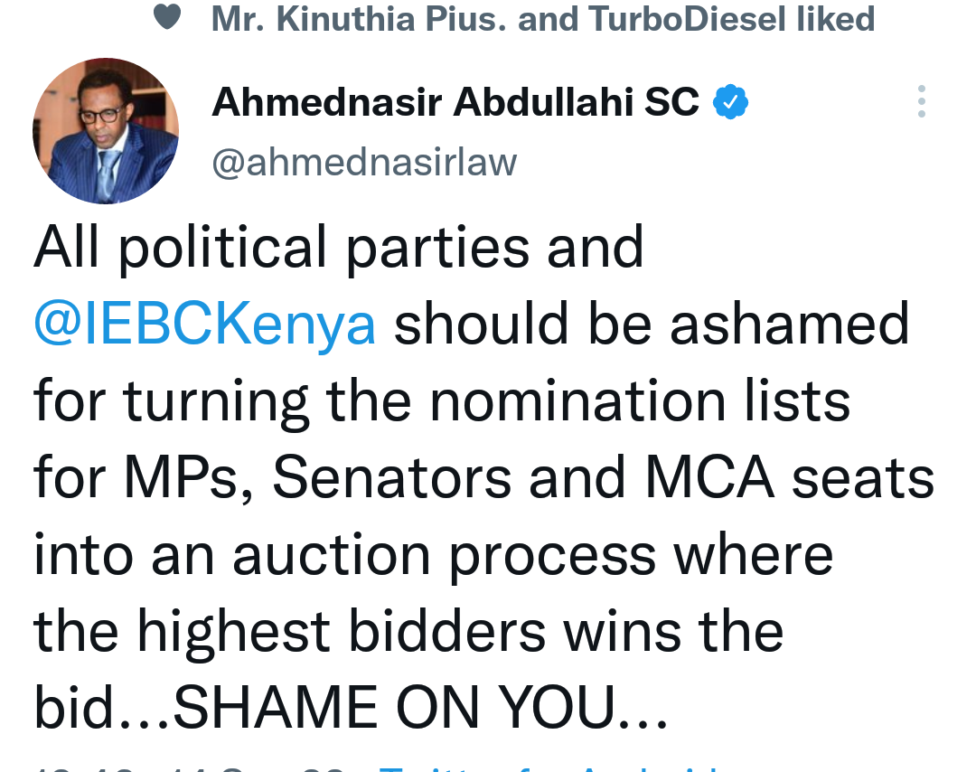Screen dimensions: 976x772
Task: Click the Ahmednasir Abdullahi SC display name
Action: click(455, 101)
